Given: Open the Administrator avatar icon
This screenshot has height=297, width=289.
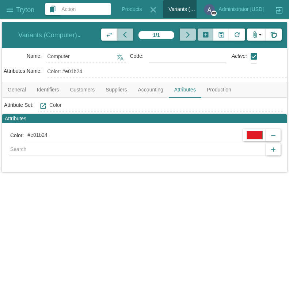Looking at the screenshot, I should pyautogui.click(x=209, y=10).
